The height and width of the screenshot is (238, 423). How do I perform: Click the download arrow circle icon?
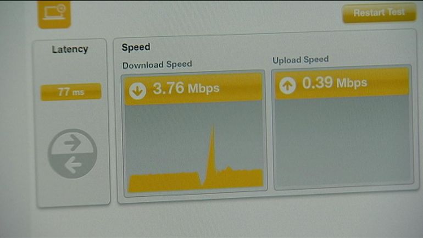click(137, 91)
